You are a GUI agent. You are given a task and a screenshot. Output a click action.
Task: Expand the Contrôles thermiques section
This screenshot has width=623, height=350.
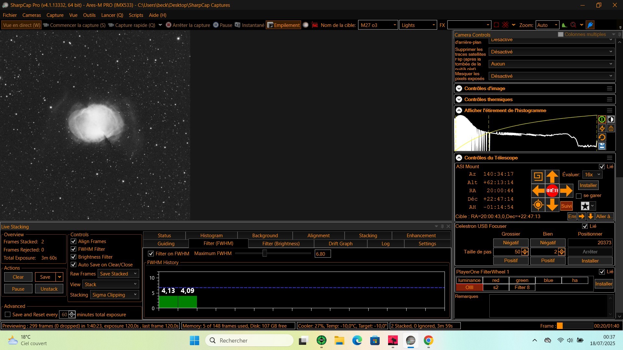[459, 99]
